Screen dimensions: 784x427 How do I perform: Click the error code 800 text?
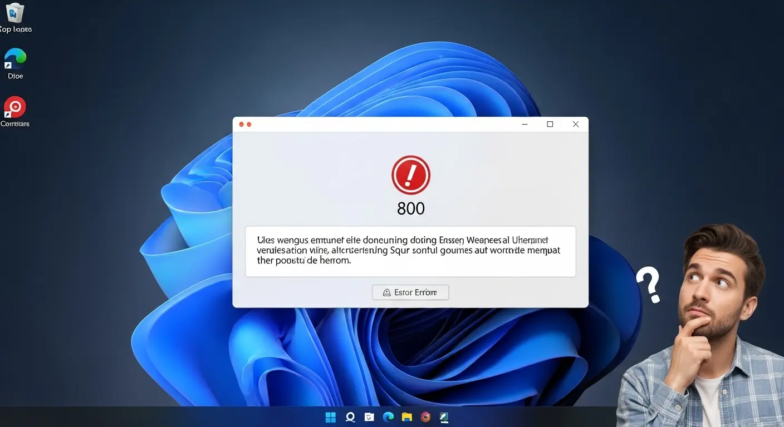click(411, 208)
